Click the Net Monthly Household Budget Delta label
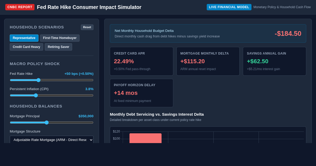The width and height of the screenshot is (316, 166). coord(144,31)
